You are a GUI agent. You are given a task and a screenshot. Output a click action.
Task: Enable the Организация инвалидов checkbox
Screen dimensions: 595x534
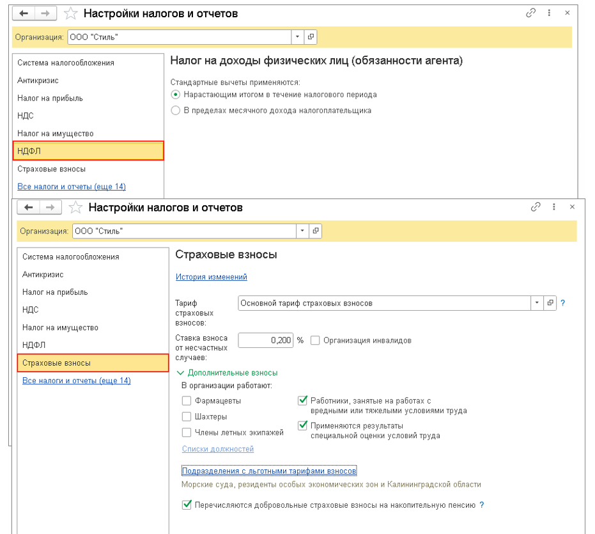click(x=315, y=340)
